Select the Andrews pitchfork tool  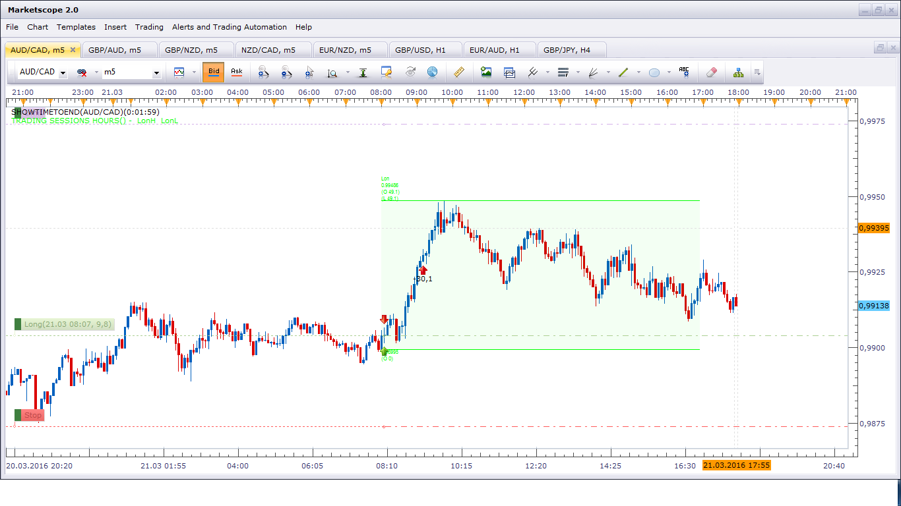click(x=533, y=72)
